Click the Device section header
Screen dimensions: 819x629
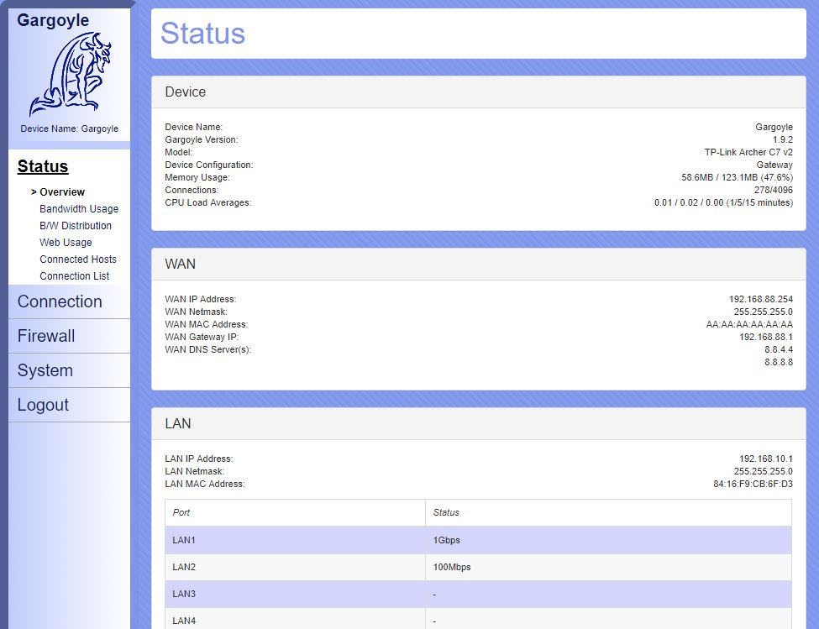click(186, 92)
